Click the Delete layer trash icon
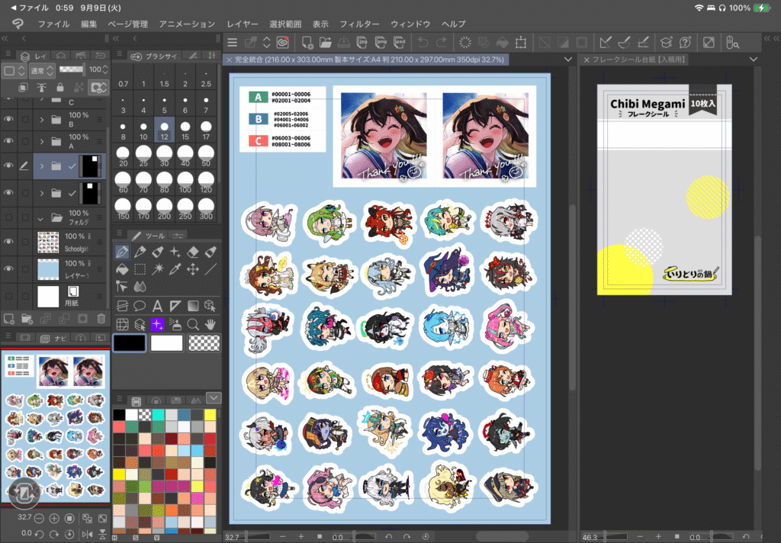Image resolution: width=781 pixels, height=543 pixels. (101, 318)
